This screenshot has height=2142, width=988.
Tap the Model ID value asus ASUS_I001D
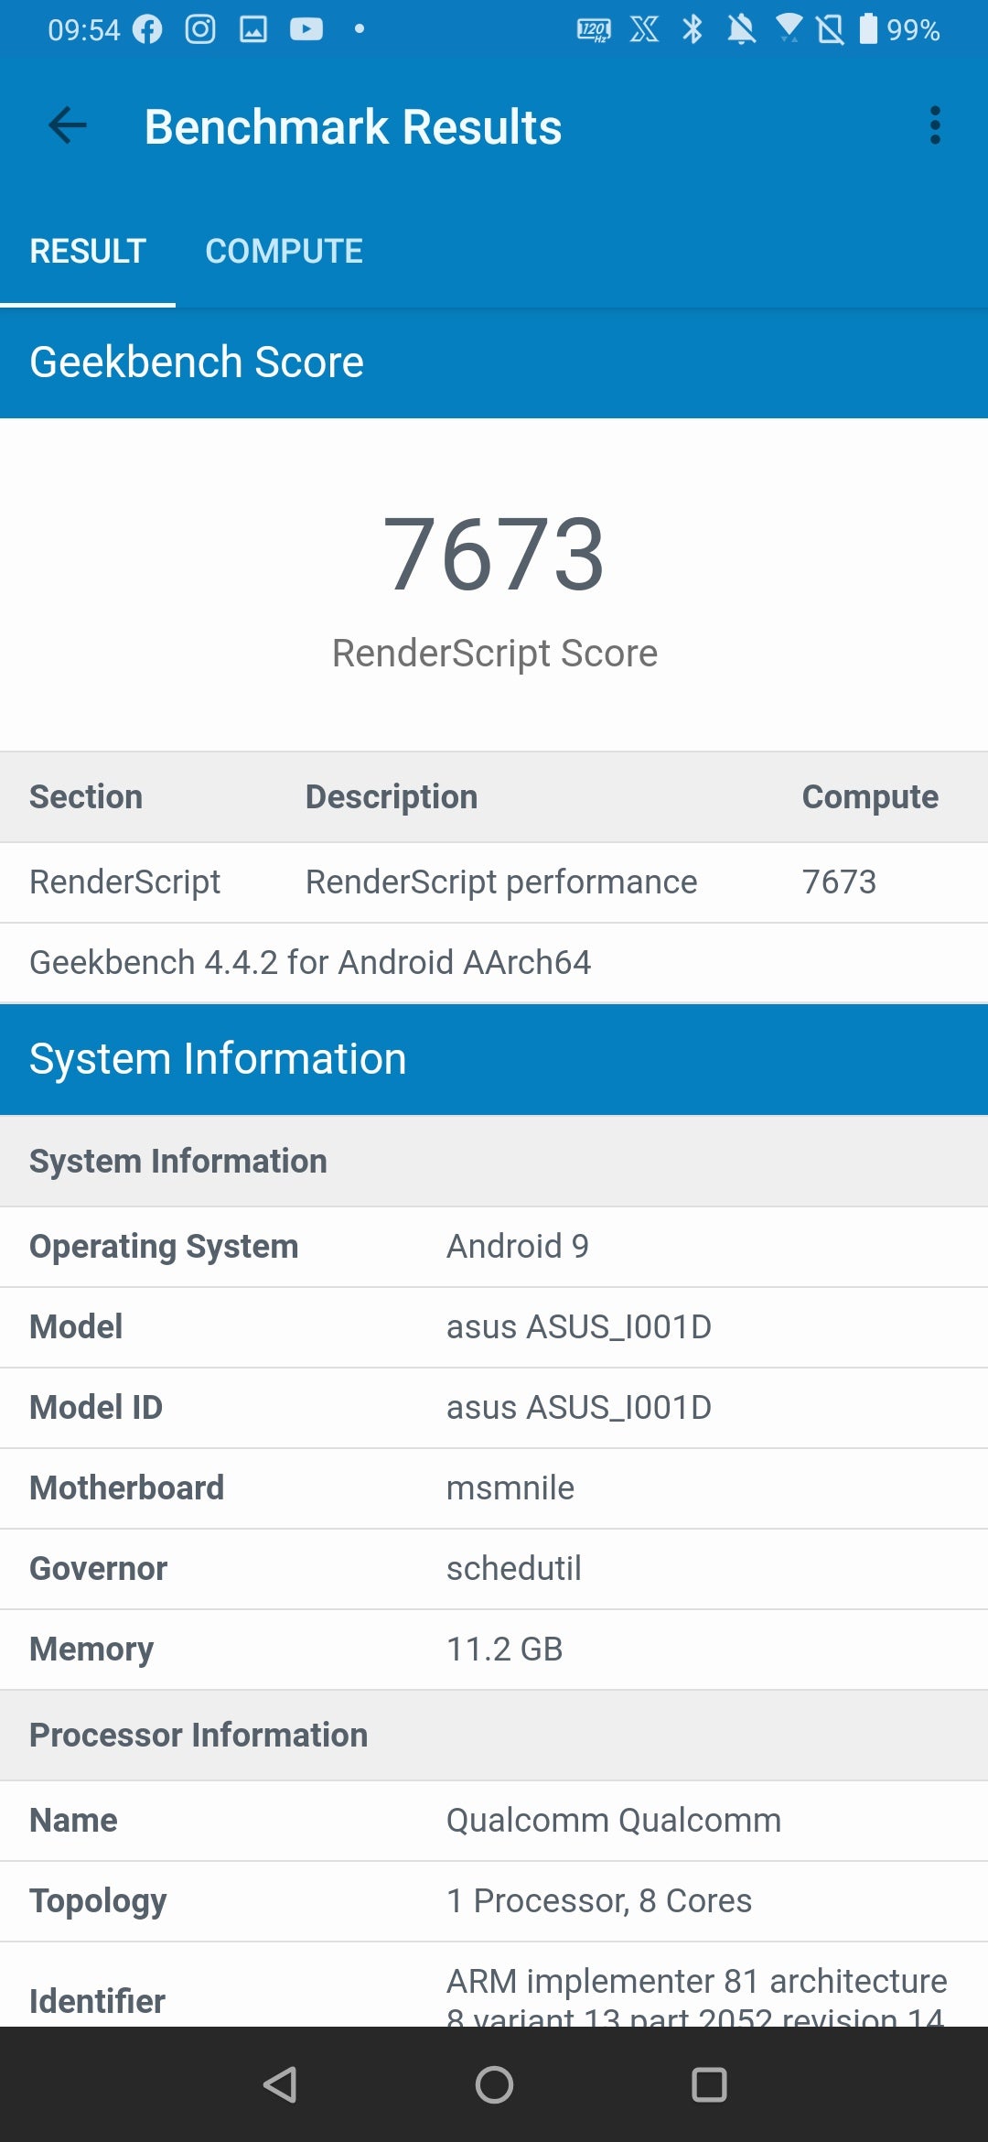(x=579, y=1407)
